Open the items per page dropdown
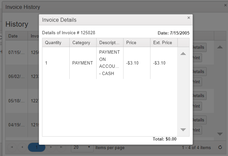228x156 pixels. pos(82,147)
